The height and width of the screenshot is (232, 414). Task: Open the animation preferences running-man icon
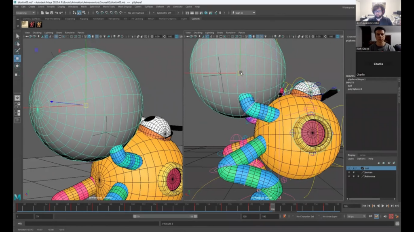tap(397, 216)
